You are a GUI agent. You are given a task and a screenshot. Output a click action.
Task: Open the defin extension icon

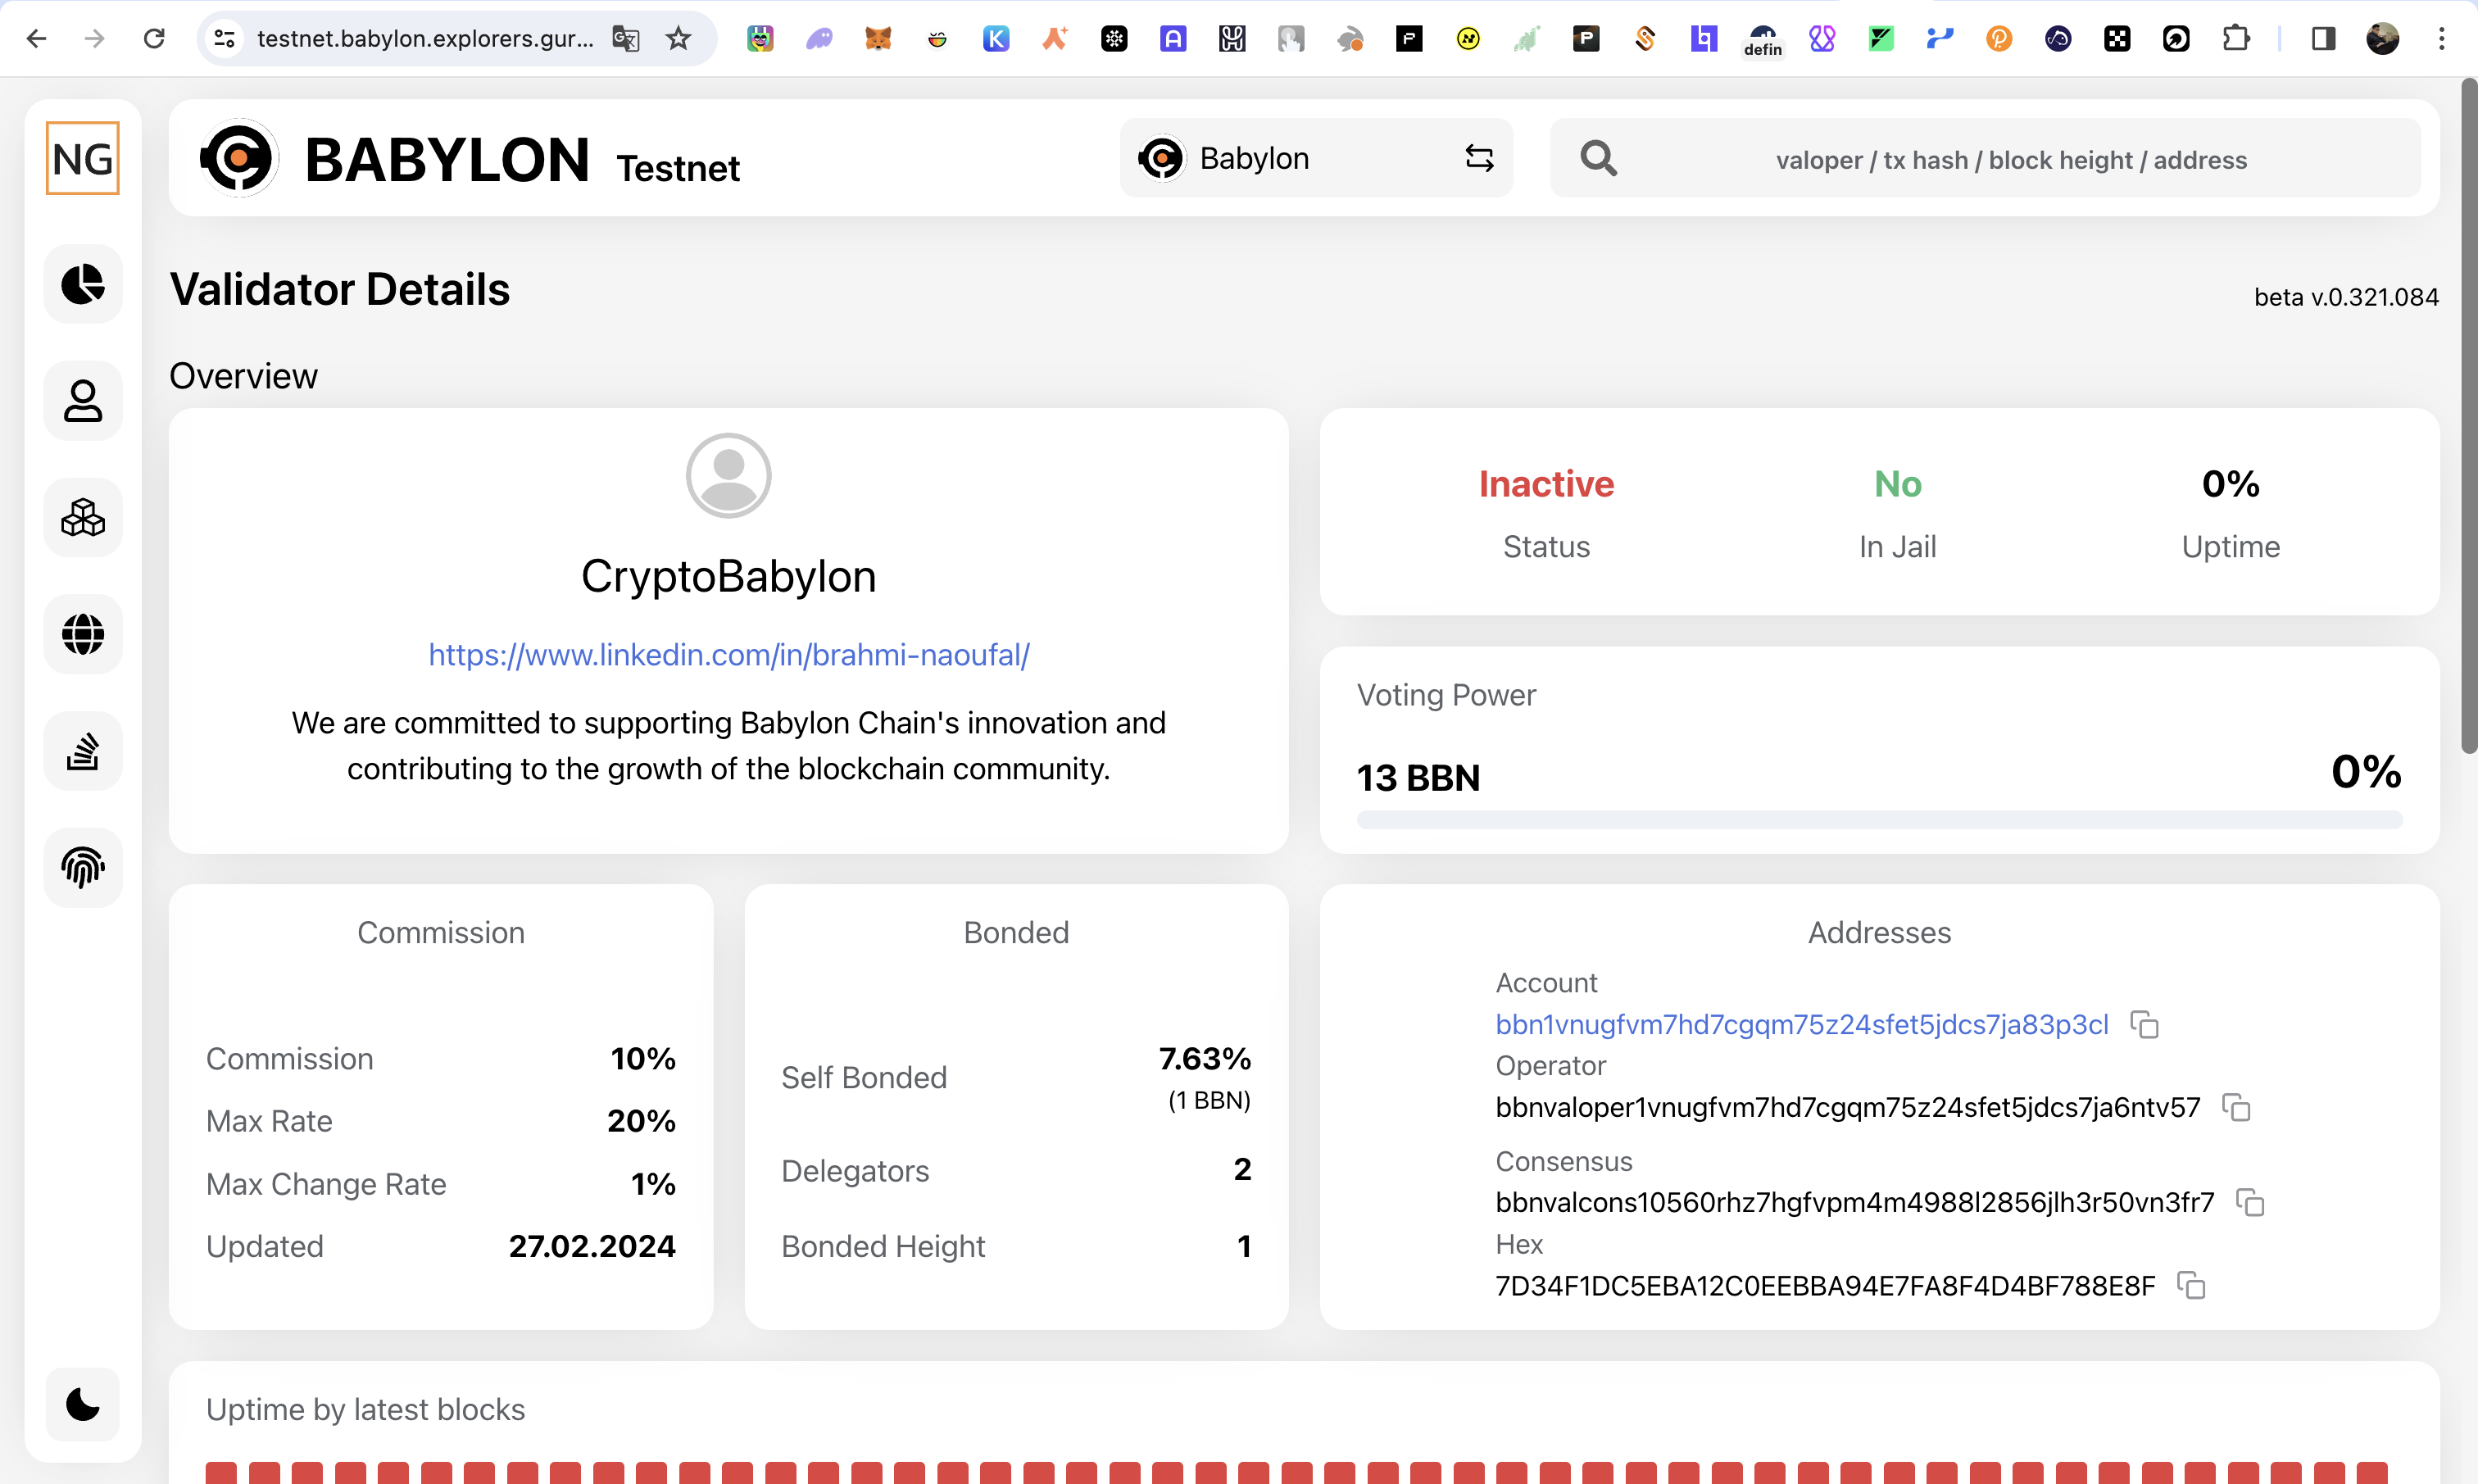(x=1763, y=40)
